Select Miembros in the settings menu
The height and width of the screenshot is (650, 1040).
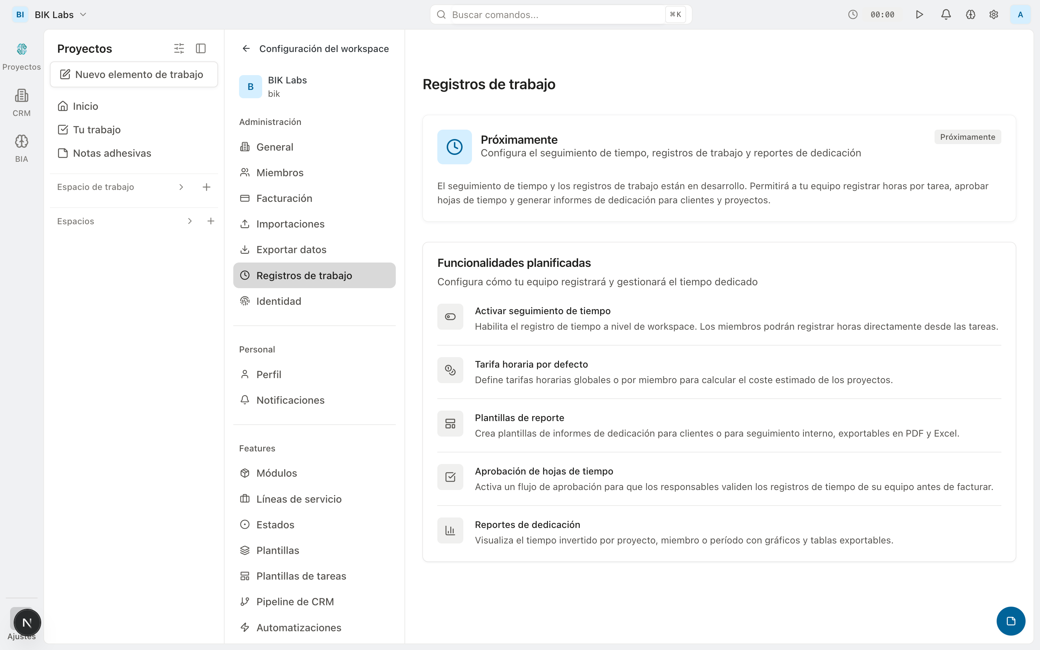[280, 173]
